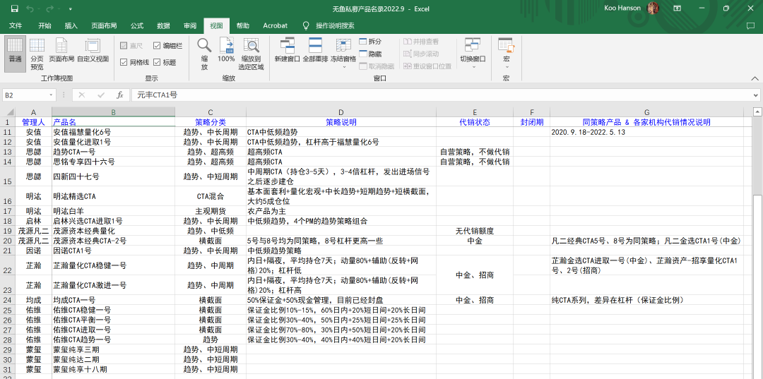Open the Formulas (公式) ribbon tab

click(x=137, y=25)
